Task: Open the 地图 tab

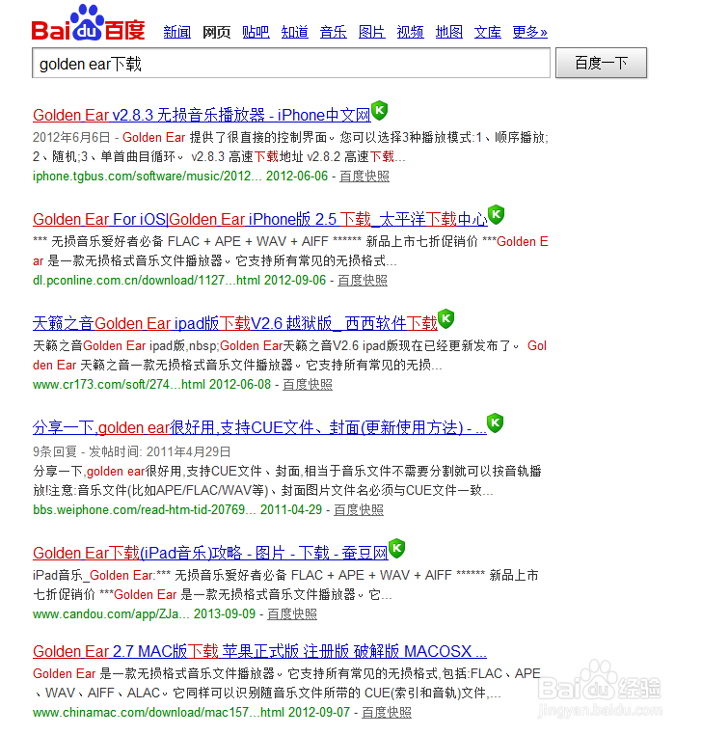Action: (449, 32)
